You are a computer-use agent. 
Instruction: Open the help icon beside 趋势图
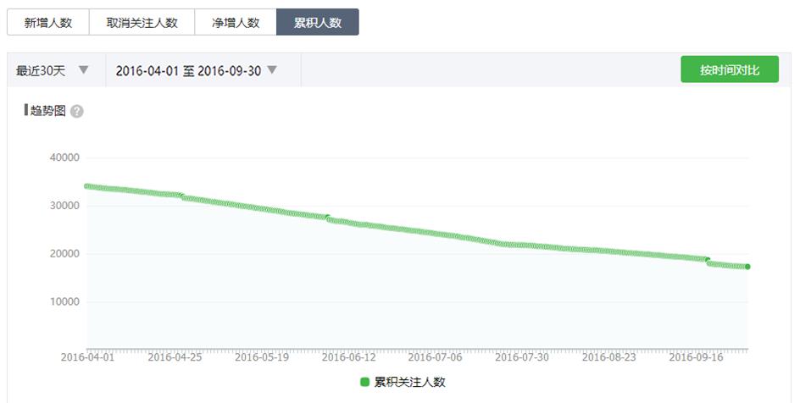(x=77, y=112)
